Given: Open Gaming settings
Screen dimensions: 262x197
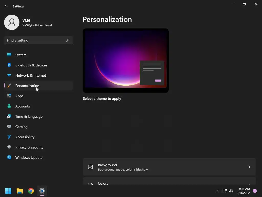Looking at the screenshot, I should coord(38,127).
